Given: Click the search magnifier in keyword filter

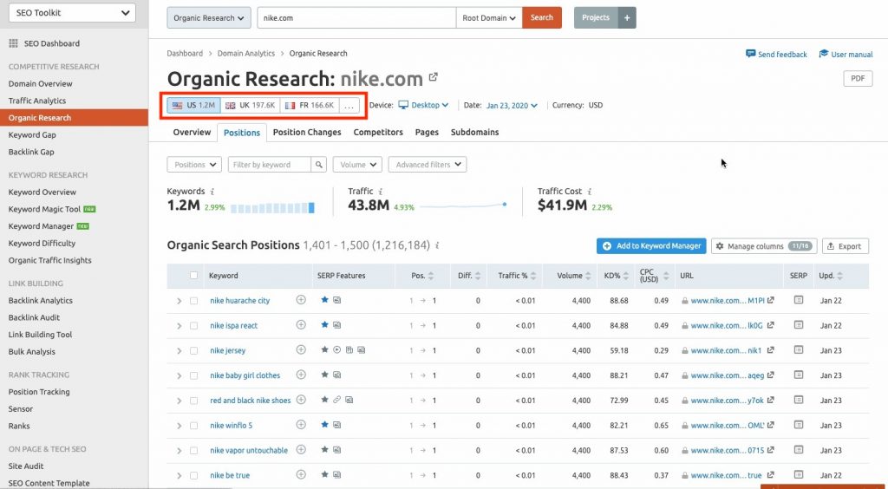Looking at the screenshot, I should pyautogui.click(x=319, y=165).
